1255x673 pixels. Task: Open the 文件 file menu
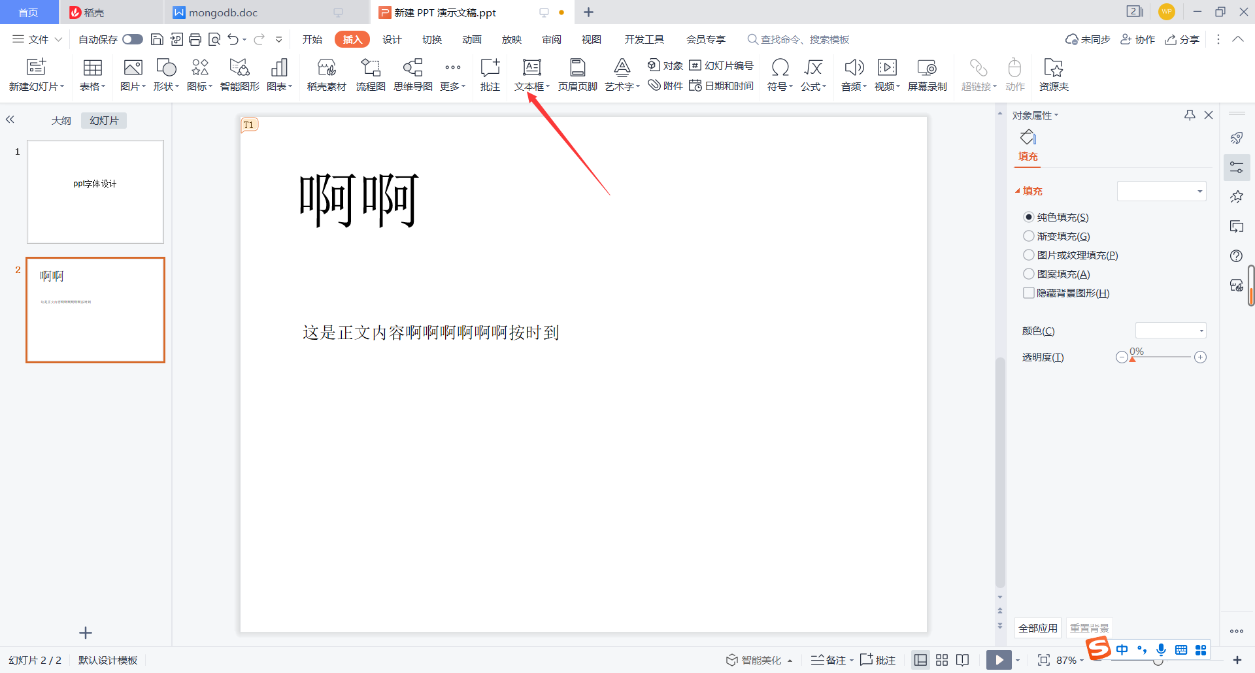(37, 39)
